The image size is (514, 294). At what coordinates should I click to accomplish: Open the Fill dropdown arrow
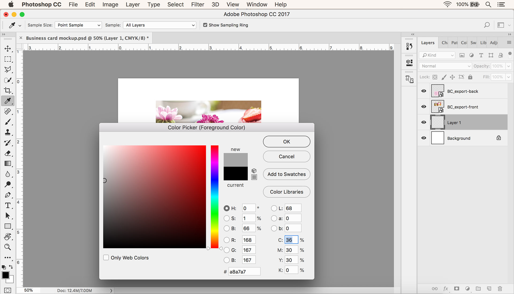pos(508,77)
